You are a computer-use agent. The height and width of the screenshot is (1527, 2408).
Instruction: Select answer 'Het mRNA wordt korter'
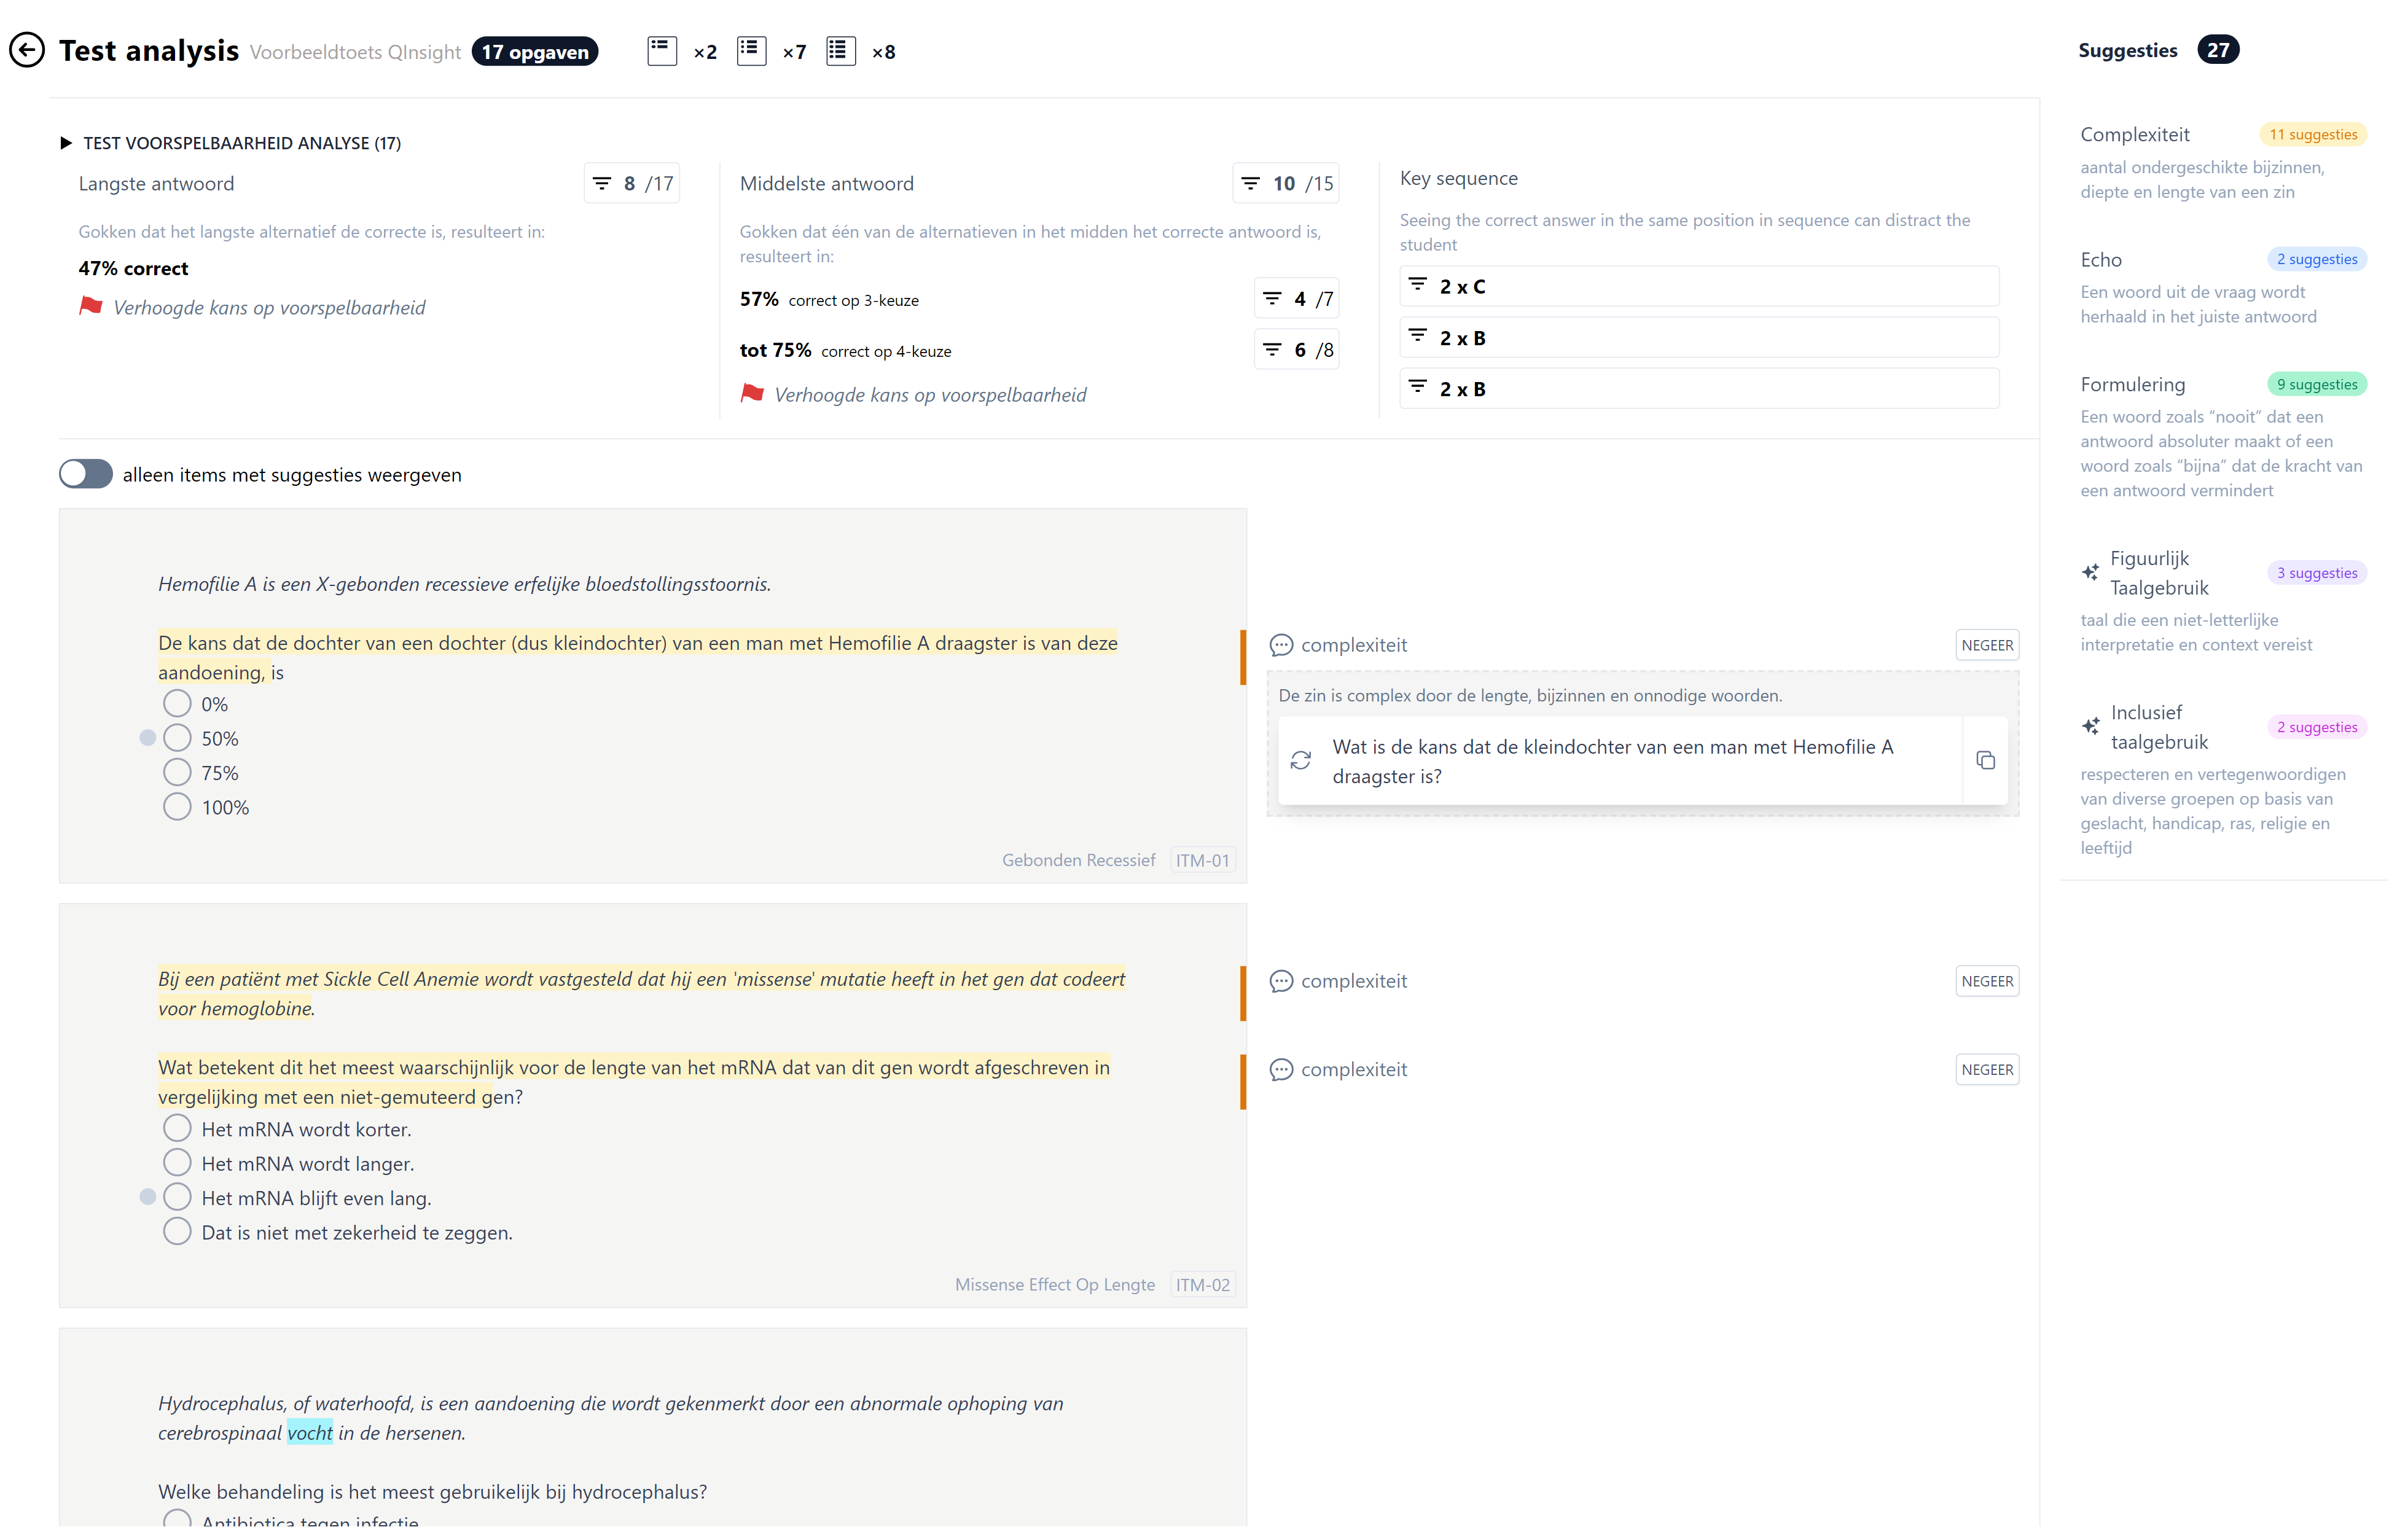tap(177, 1128)
